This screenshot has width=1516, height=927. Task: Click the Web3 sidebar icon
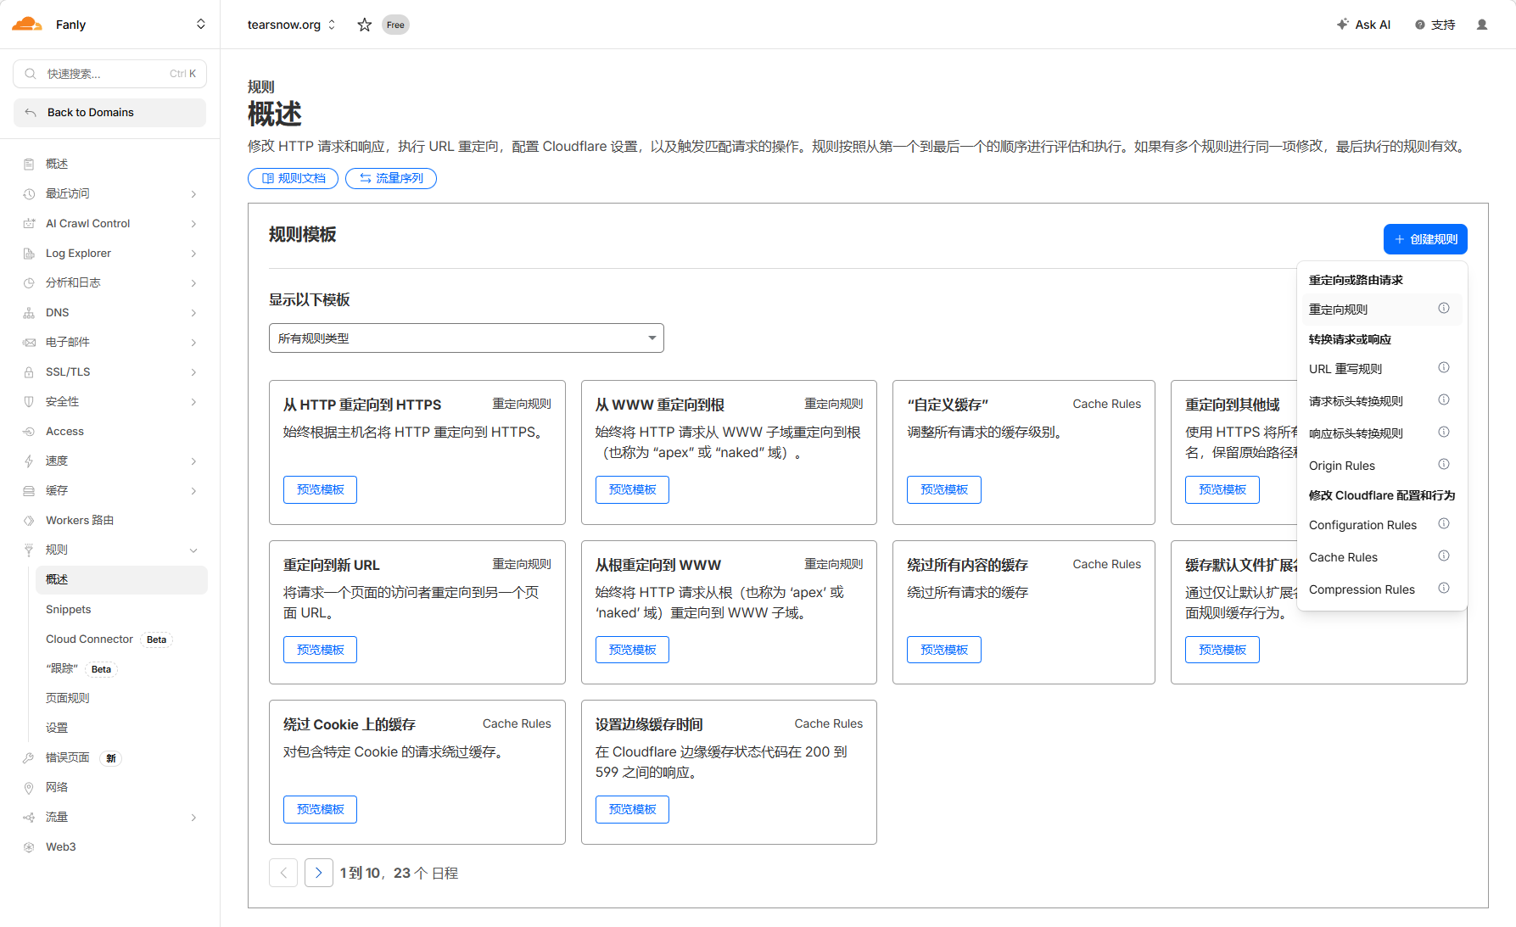pos(29,846)
